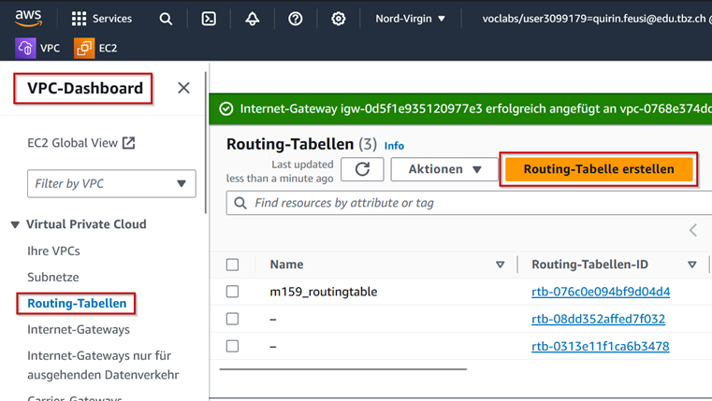Screen dimensions: 712x401
Task: Select all routing tables checkbox
Action: tap(232, 265)
